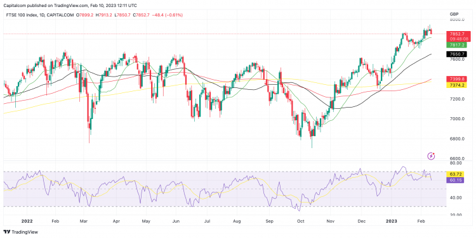Click the 7200.0 price axis label
Image resolution: width=476 pixels, height=238 pixels.
pyautogui.click(x=457, y=99)
